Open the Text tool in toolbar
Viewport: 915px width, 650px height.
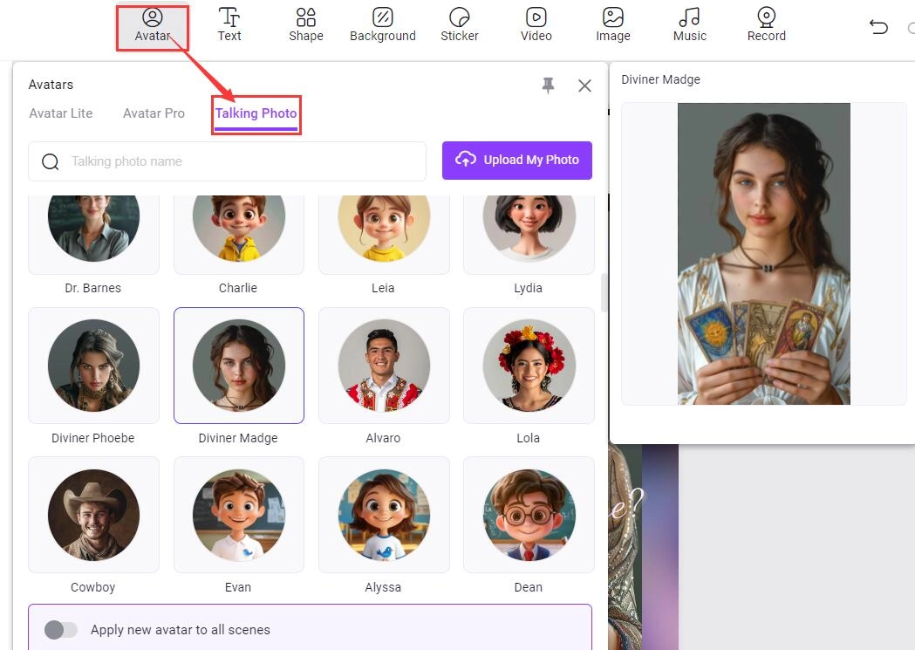(229, 24)
